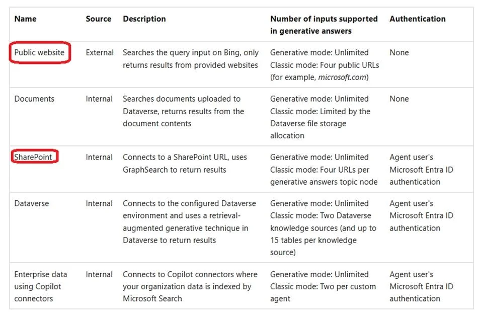480x316 pixels.
Task: Click SharePoint row Entra ID authentication text
Action: coord(421,170)
